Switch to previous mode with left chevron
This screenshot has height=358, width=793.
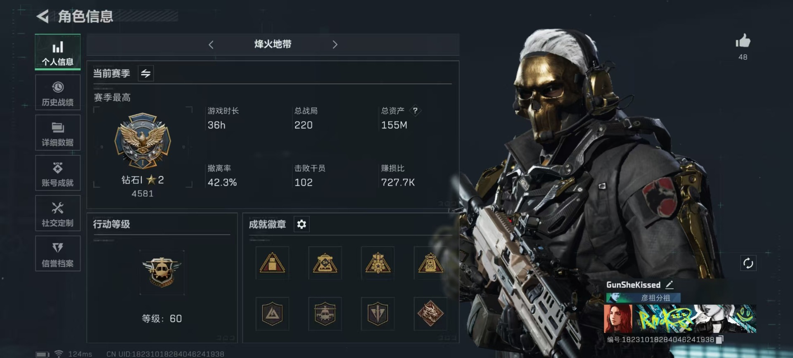pyautogui.click(x=211, y=45)
